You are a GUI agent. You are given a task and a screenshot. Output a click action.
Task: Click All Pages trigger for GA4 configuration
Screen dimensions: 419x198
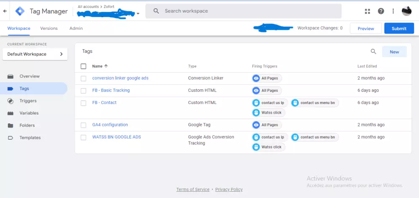(266, 125)
